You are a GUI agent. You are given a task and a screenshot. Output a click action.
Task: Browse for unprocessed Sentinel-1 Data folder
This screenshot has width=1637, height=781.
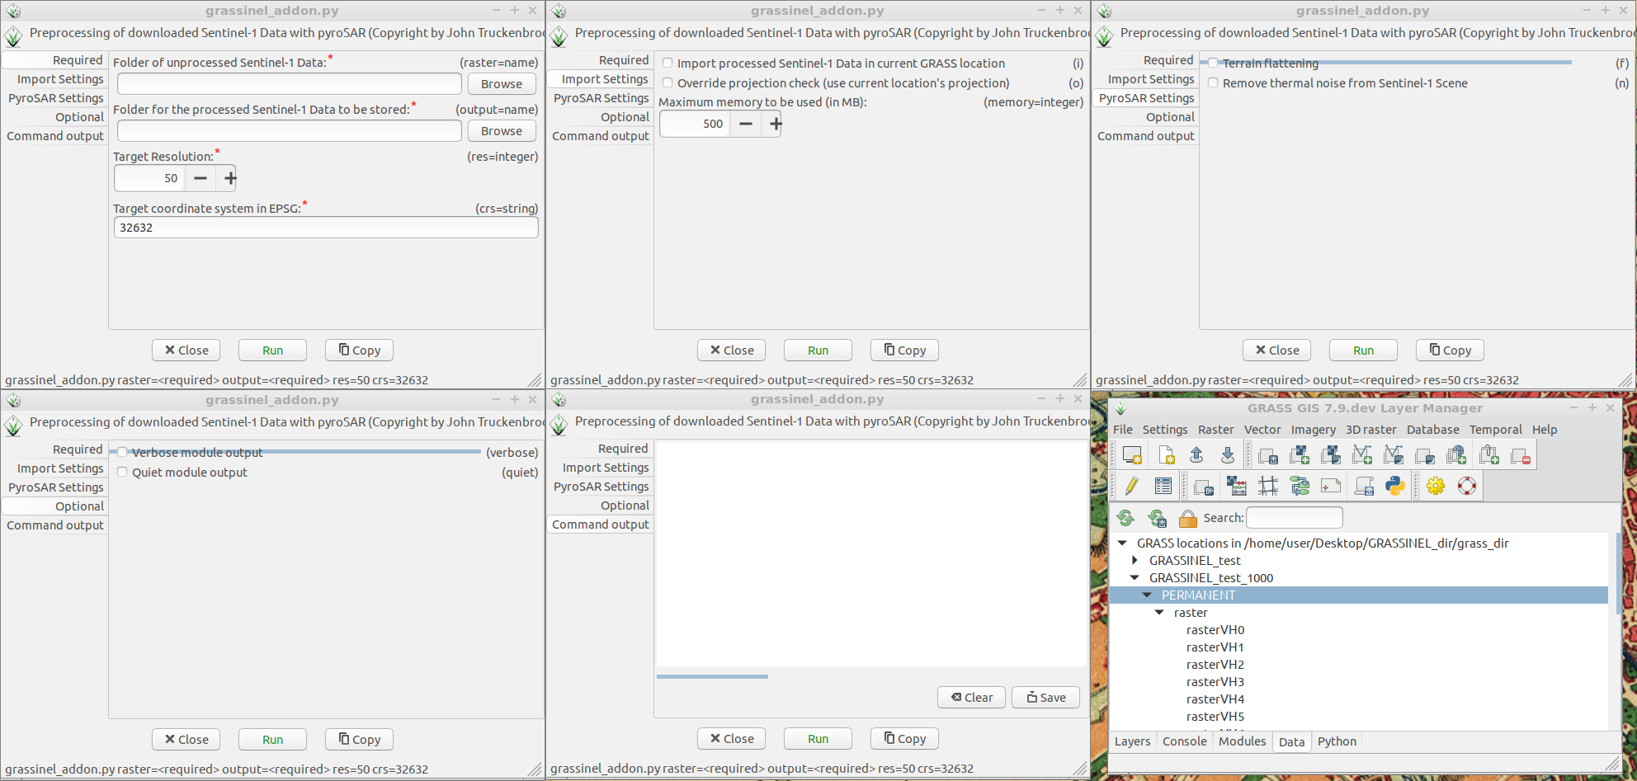point(502,84)
